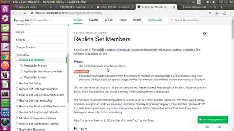The image size is (234, 131).
Task: Close the Network Login tab
Action: pyautogui.click(x=51, y=7)
